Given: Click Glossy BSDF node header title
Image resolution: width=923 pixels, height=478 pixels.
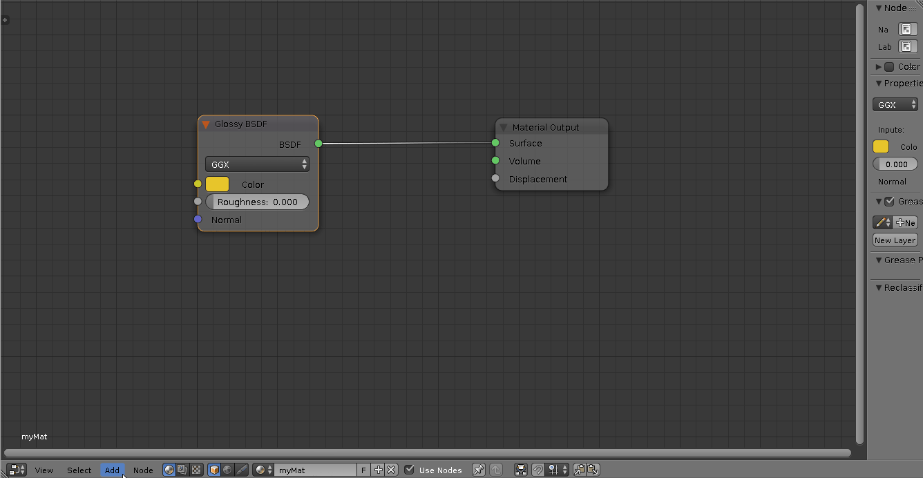Looking at the screenshot, I should point(241,124).
